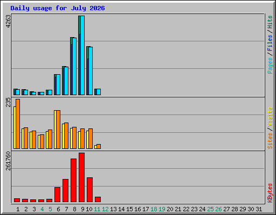Click the red KBytes bar for day 7
The height and width of the screenshot is (215, 276).
(x=65, y=191)
